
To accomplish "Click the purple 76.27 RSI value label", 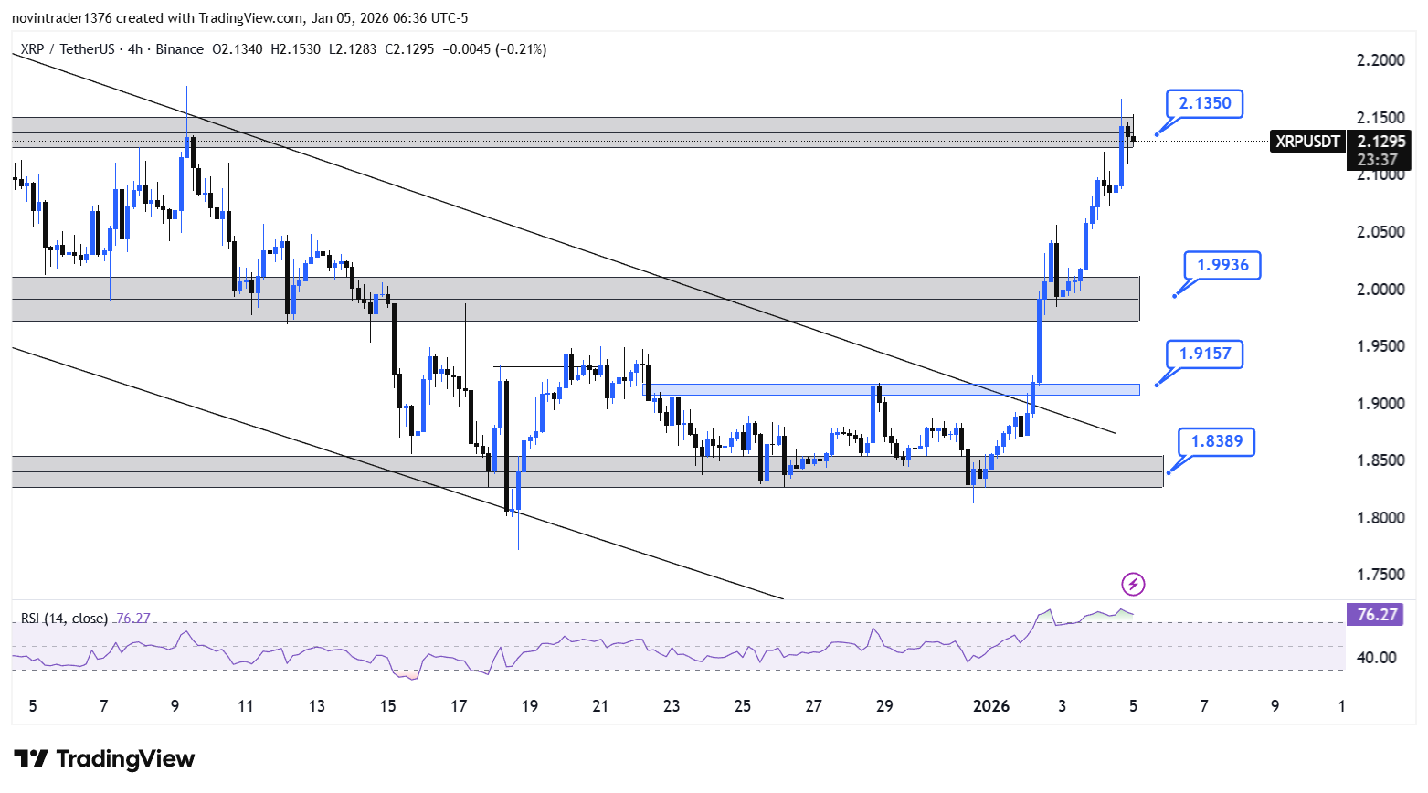I will point(1376,615).
